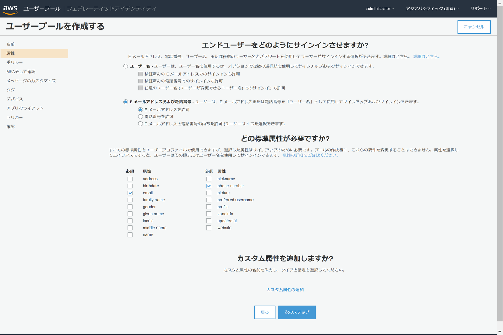
Task: Click the キャンセル button
Action: (474, 27)
